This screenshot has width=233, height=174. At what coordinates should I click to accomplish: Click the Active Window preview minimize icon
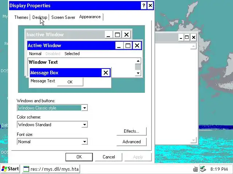[x=119, y=46]
